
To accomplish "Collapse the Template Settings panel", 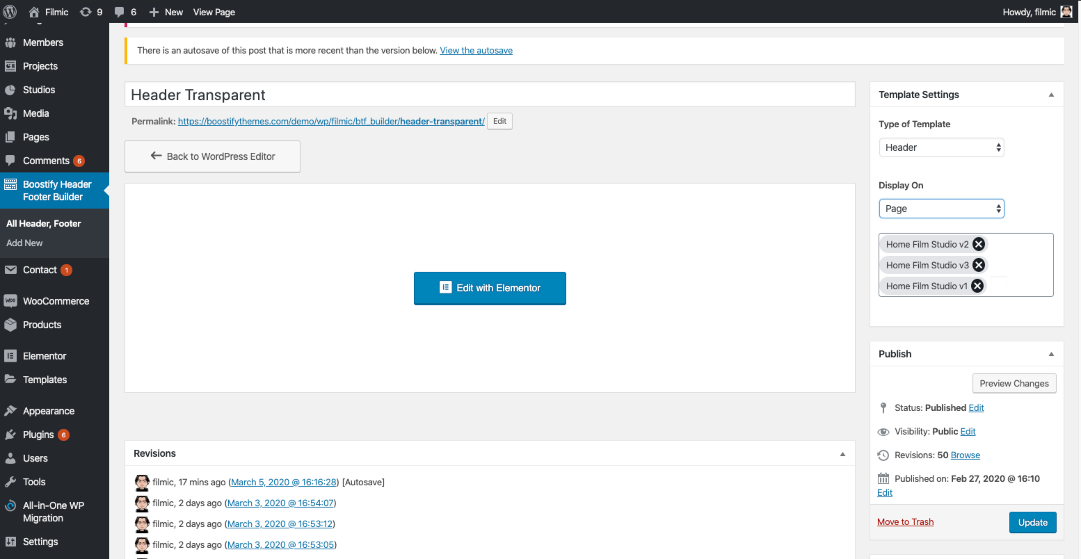I will [1051, 95].
